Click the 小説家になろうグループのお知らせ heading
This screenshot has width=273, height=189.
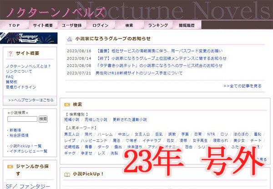point(113,39)
